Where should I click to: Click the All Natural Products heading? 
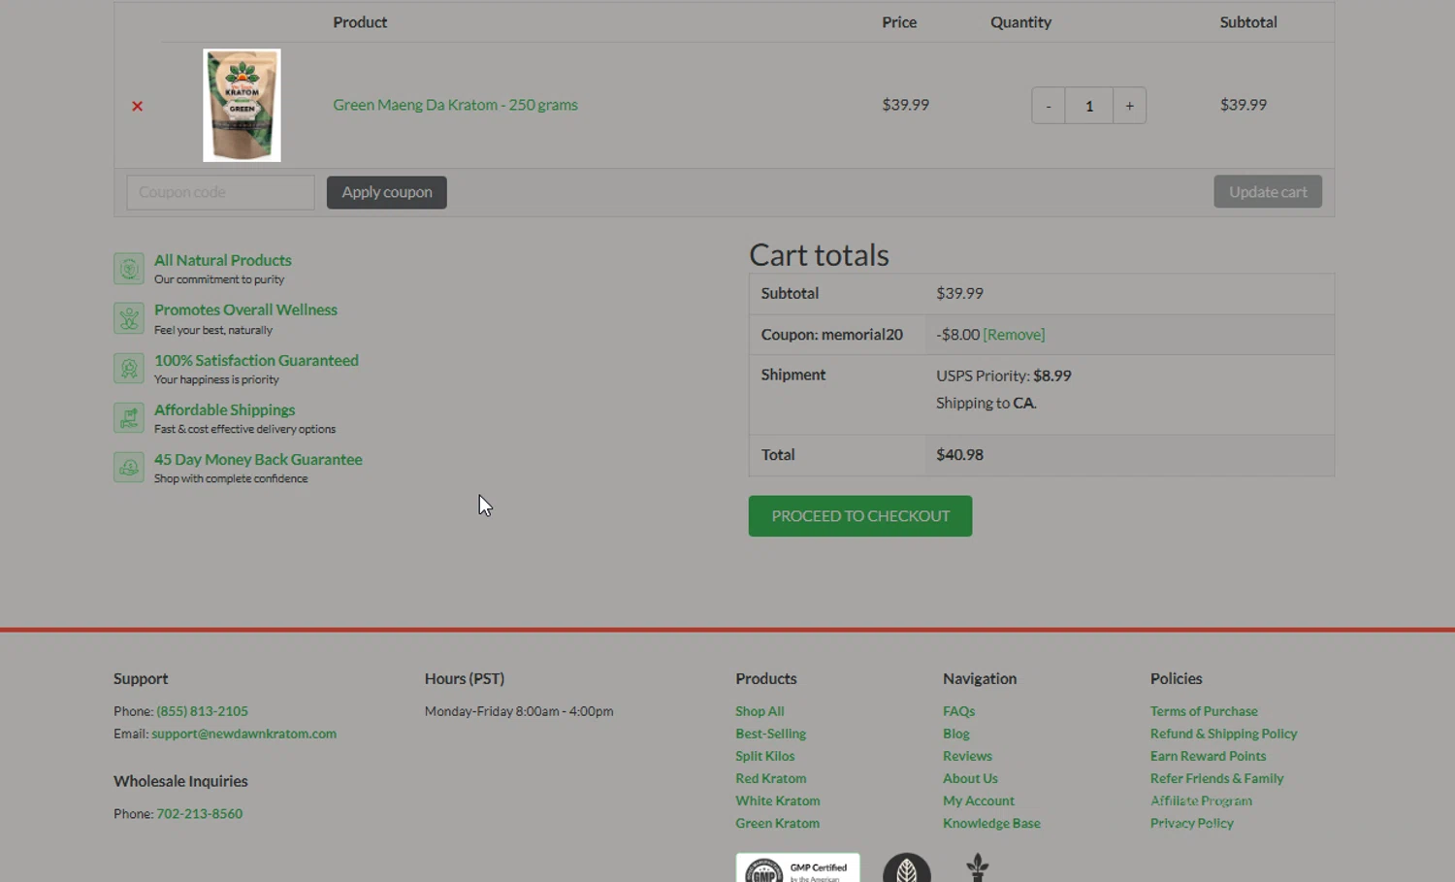coord(222,260)
